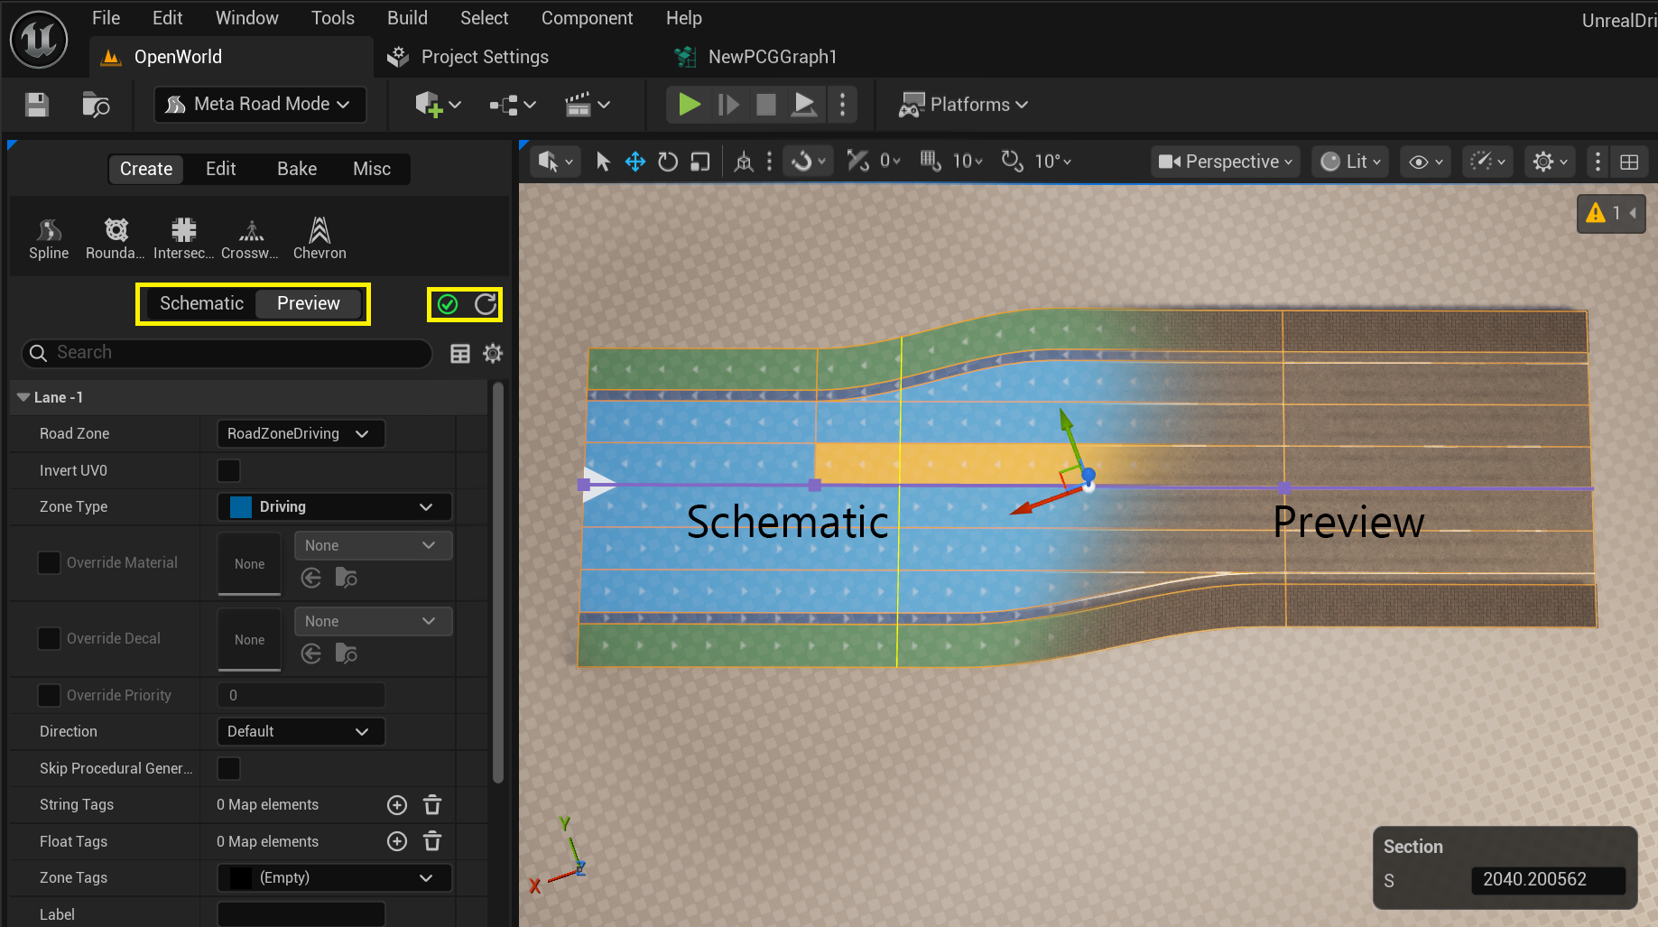Open the table view options icon
The height and width of the screenshot is (927, 1658).
460,354
